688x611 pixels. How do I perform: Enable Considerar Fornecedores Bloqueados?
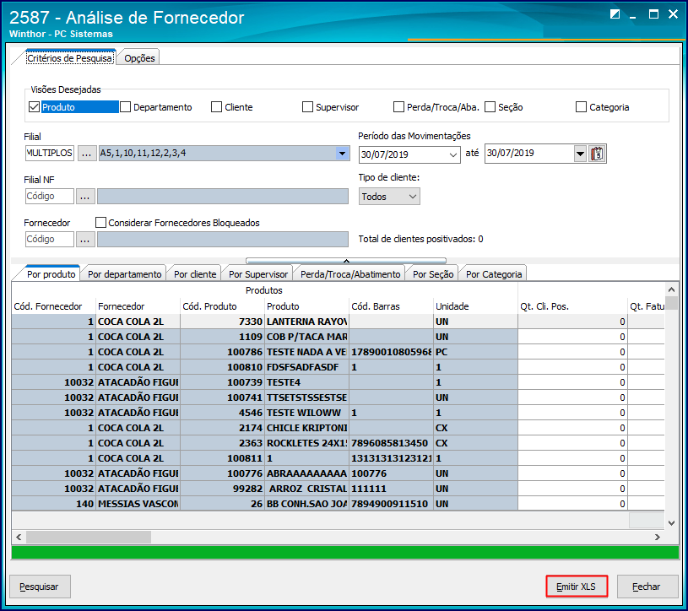click(x=101, y=223)
